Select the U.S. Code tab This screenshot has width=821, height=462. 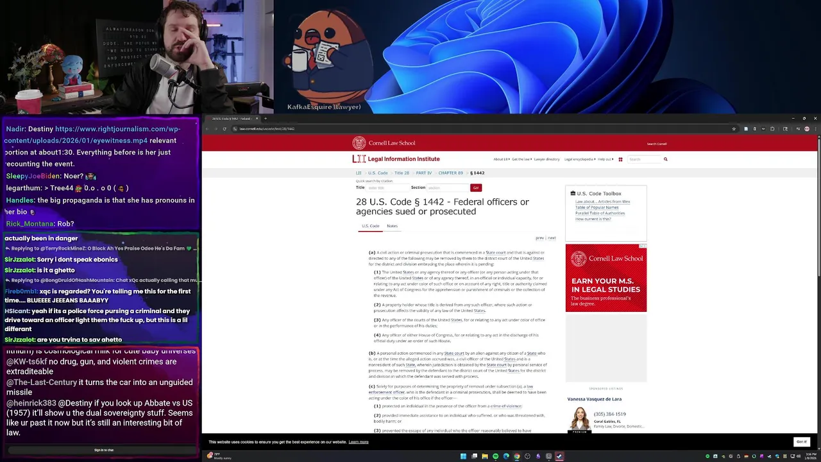click(x=371, y=226)
